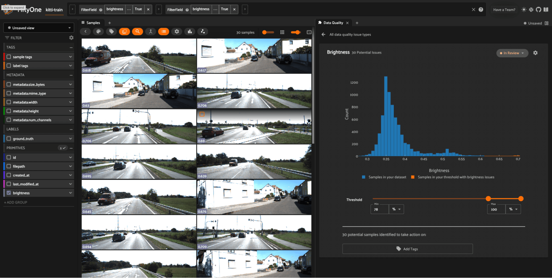Image resolution: width=552 pixels, height=278 pixels.
Task: Close the Data Quality tab
Action: coord(347,23)
